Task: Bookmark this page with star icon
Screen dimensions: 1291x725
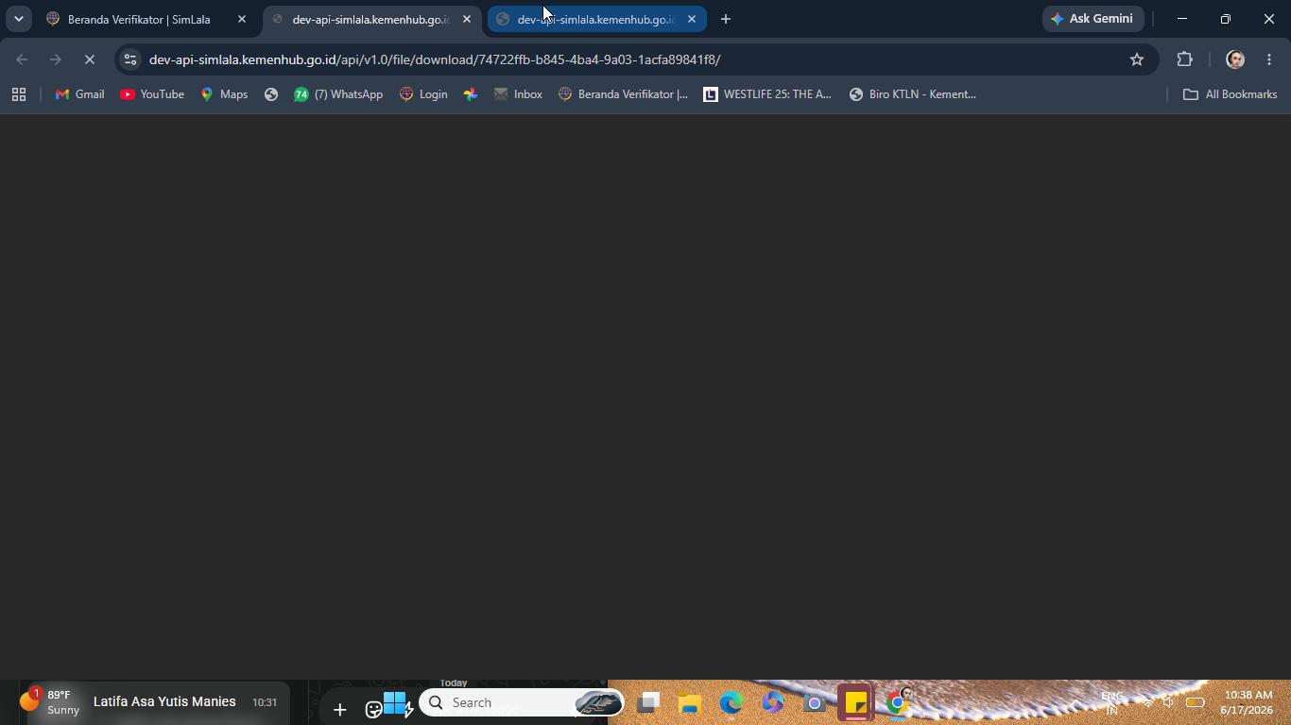Action: [x=1137, y=59]
